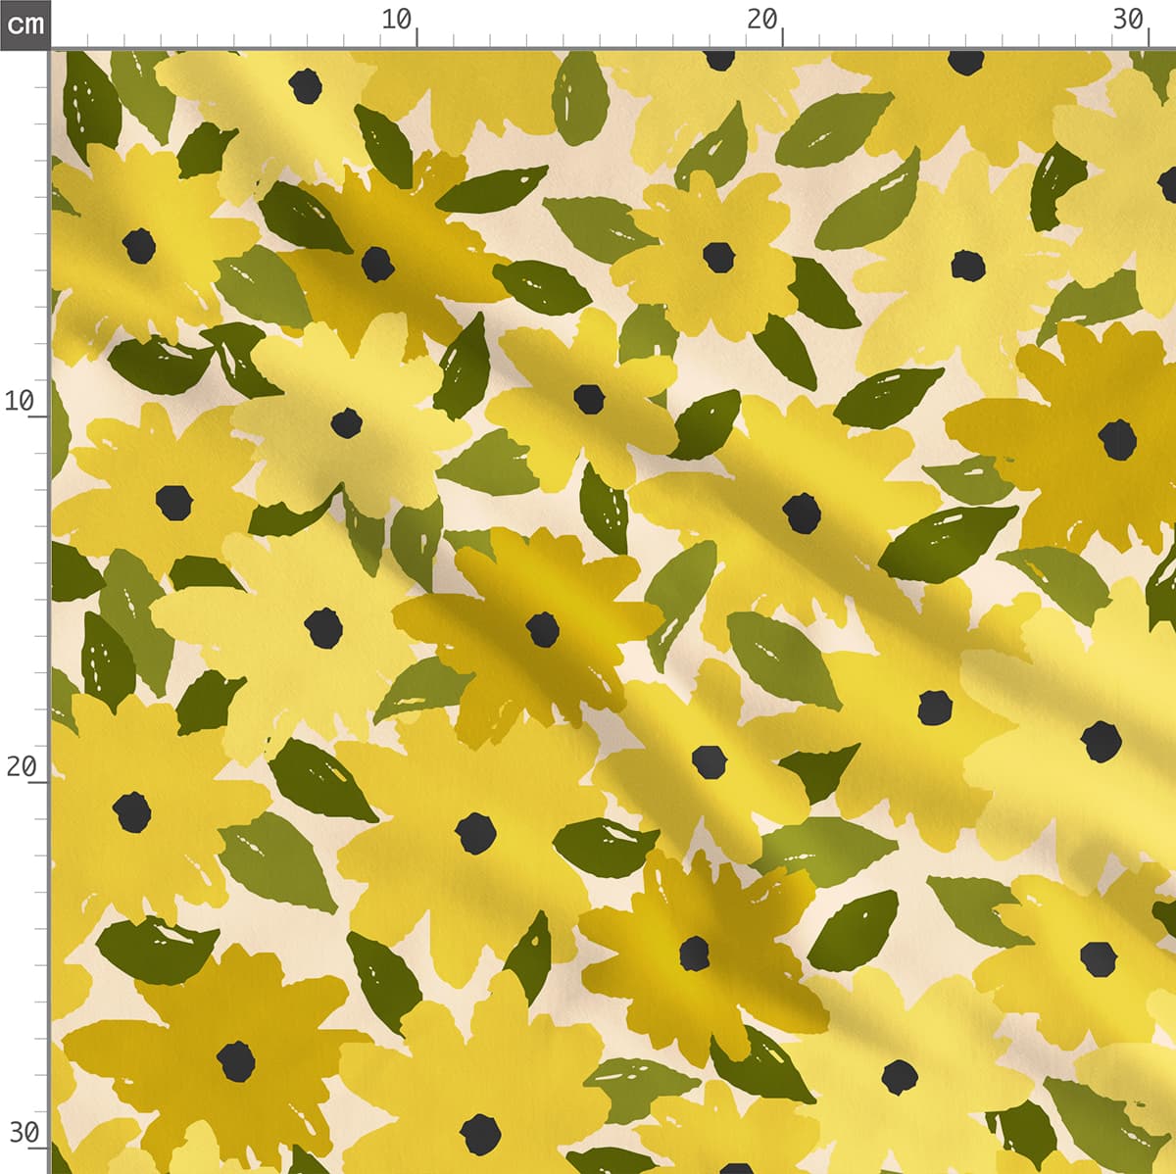
Task: Select the 20 mark on horizontal ruler
Action: (x=762, y=19)
